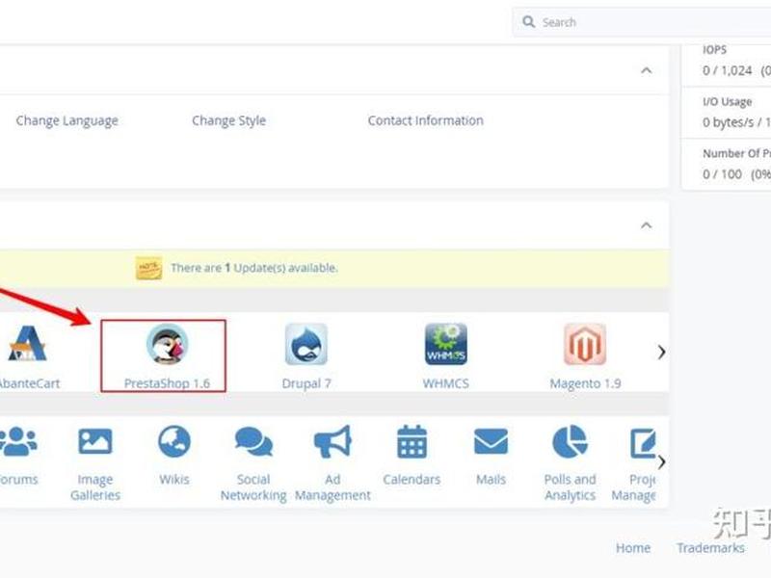Image resolution: width=771 pixels, height=578 pixels.
Task: Open the Wikis globe icon
Action: click(174, 441)
